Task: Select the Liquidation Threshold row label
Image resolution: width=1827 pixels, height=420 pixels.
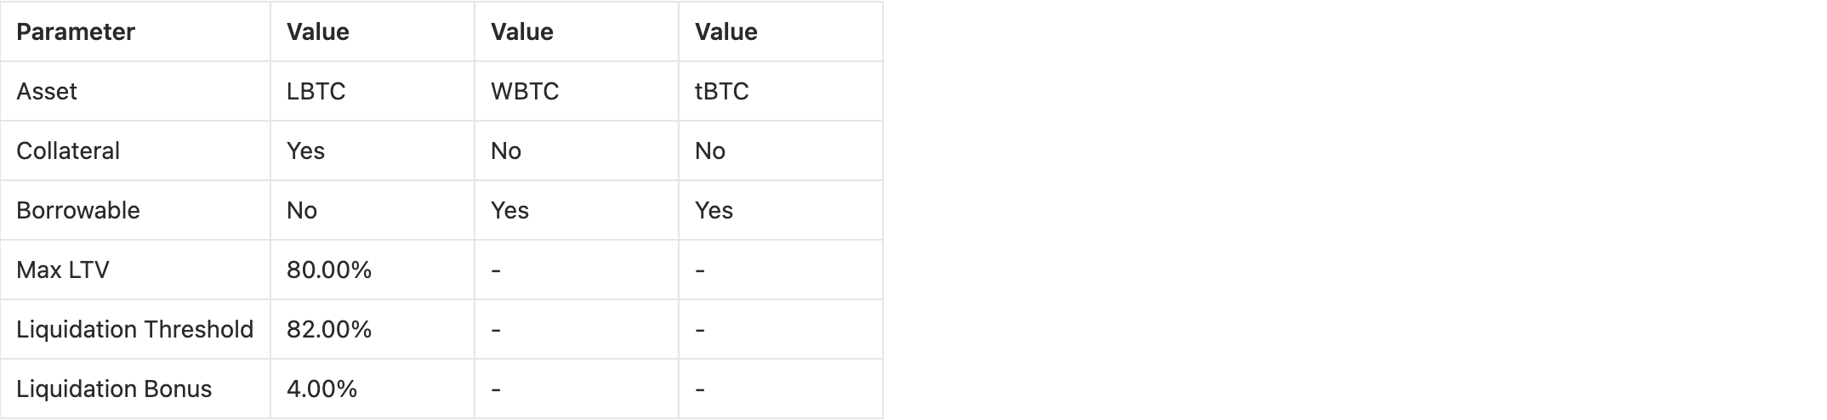Action: (134, 330)
